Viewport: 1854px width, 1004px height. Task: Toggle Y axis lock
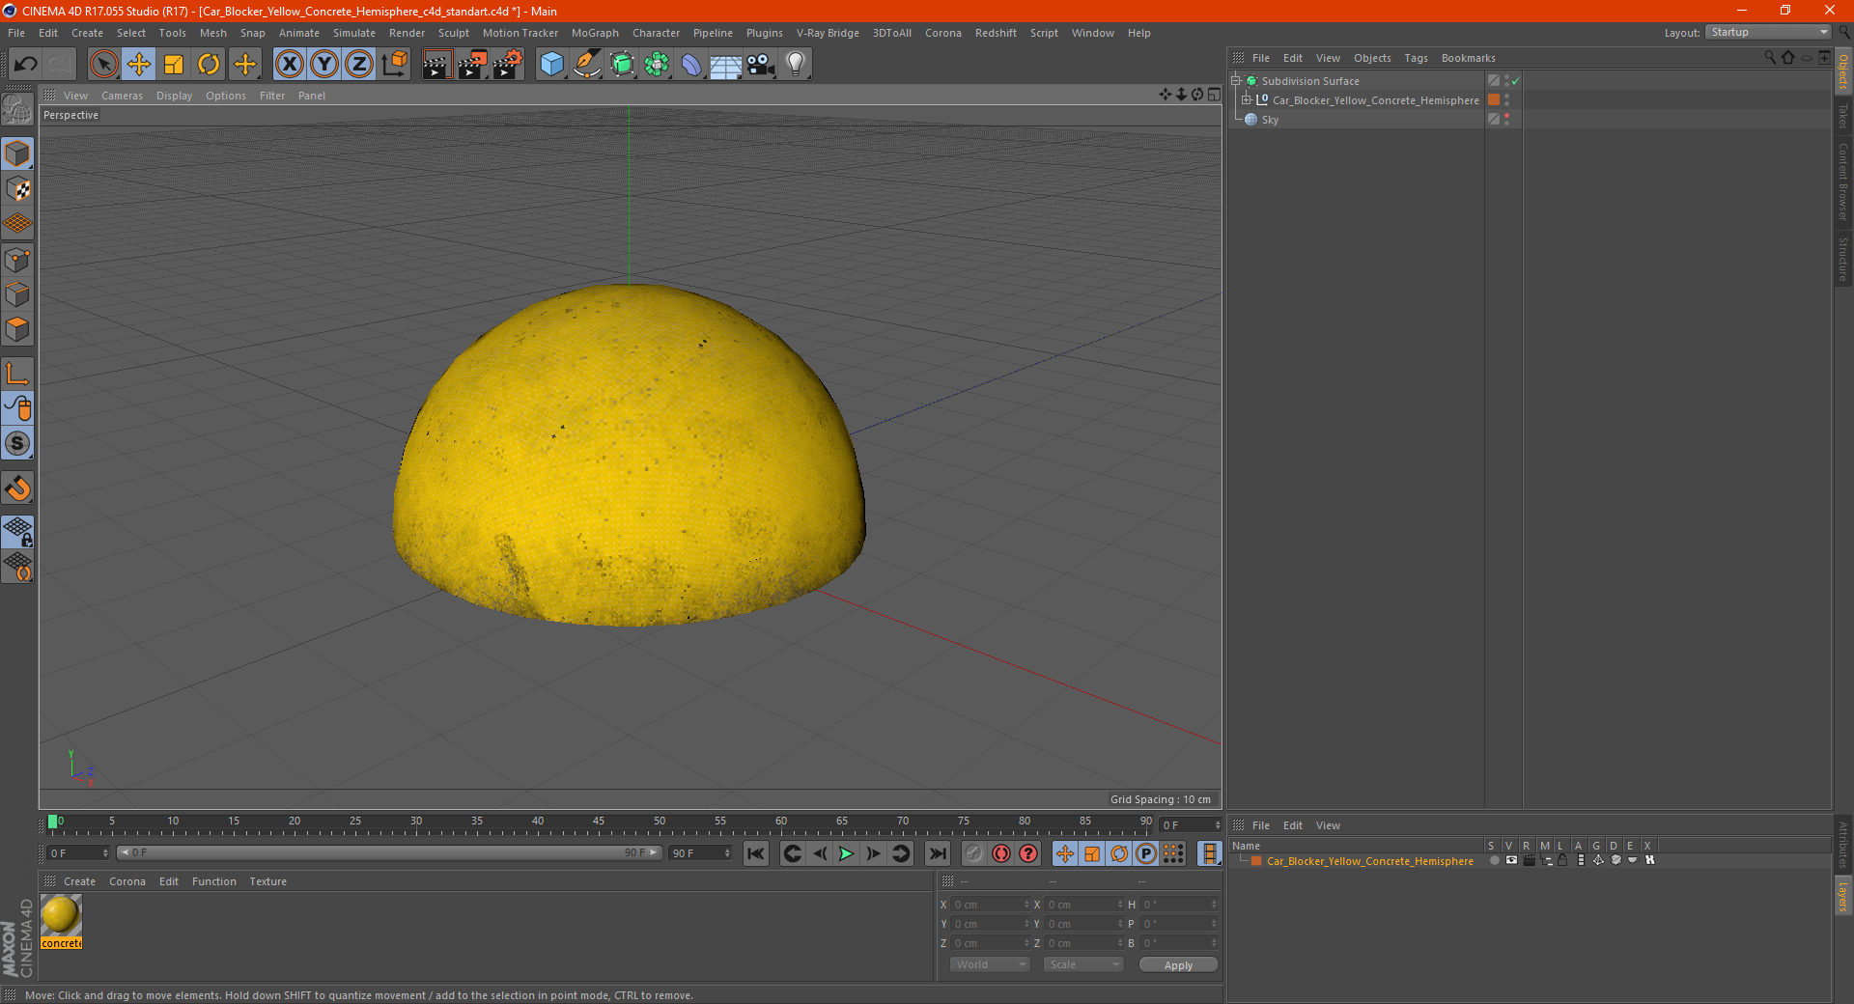(x=324, y=65)
